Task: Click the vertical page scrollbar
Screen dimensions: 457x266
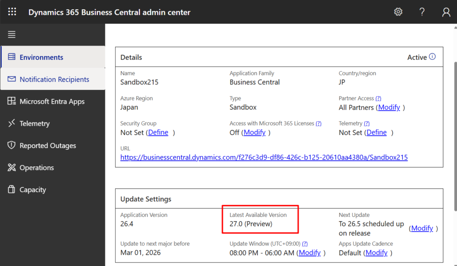Action: coord(454,134)
